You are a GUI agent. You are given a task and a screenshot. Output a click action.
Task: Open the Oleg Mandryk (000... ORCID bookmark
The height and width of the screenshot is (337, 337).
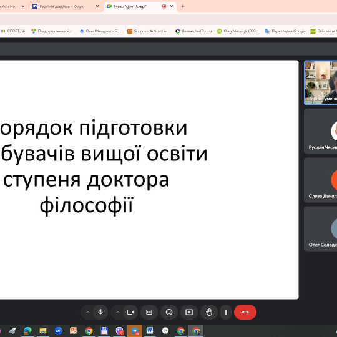click(238, 31)
